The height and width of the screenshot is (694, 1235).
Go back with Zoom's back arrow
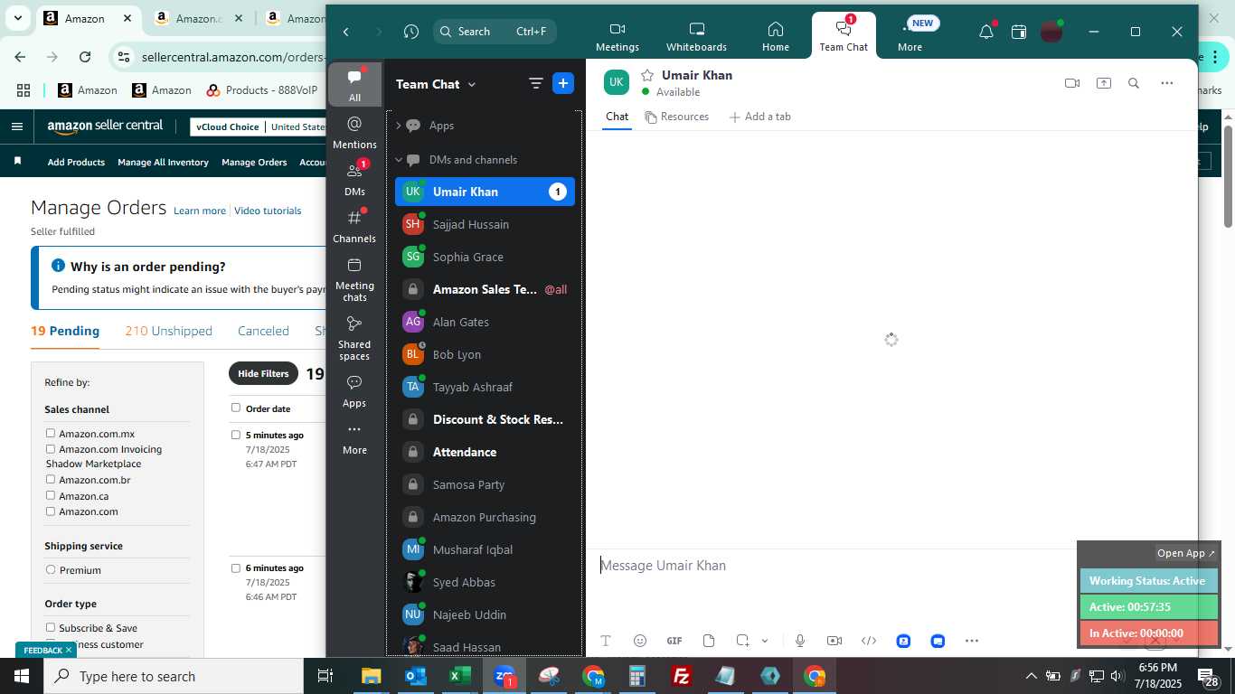click(x=346, y=32)
